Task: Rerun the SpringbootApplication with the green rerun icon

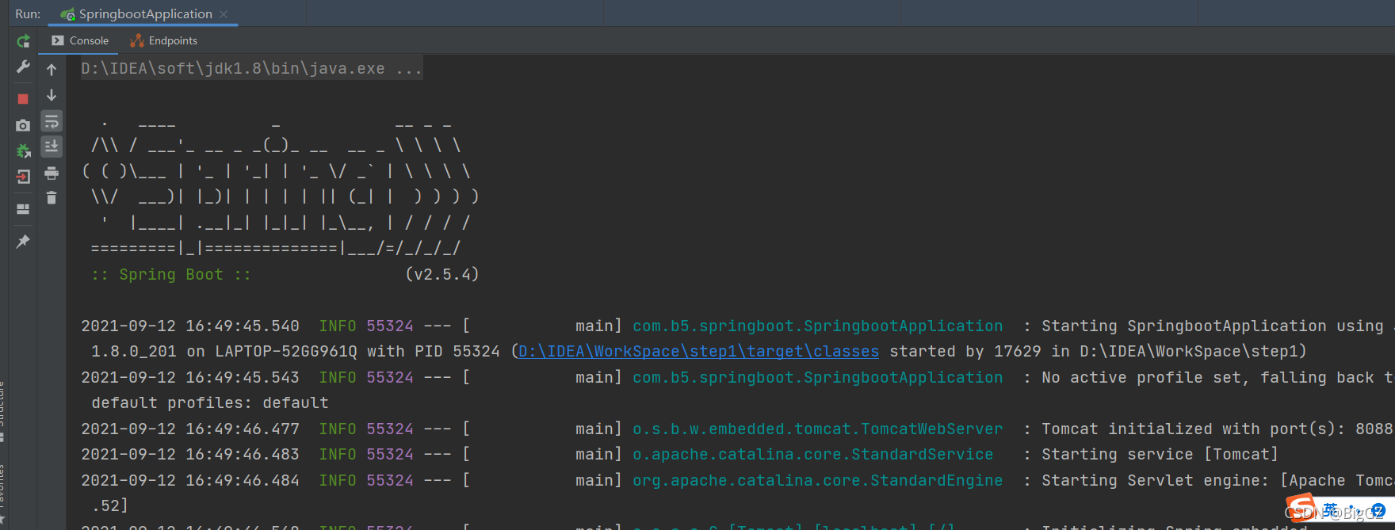Action: (x=23, y=41)
